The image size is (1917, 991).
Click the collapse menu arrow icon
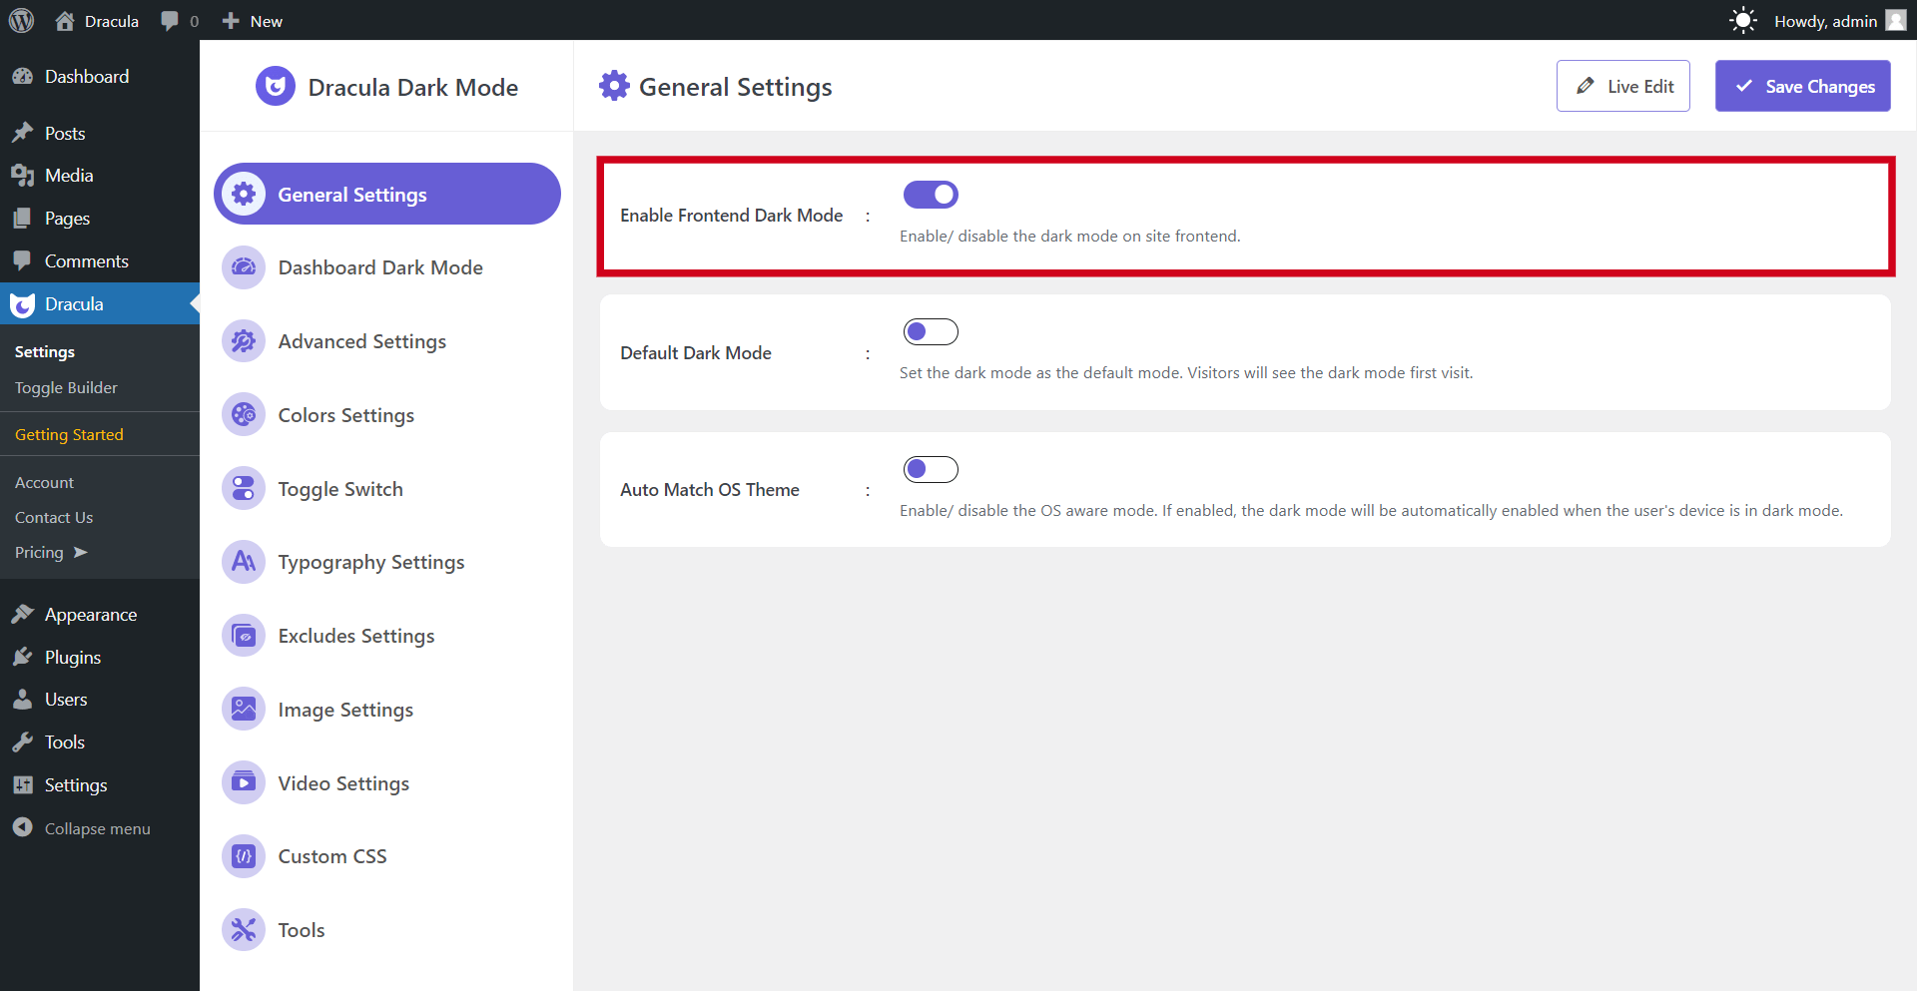(x=22, y=827)
